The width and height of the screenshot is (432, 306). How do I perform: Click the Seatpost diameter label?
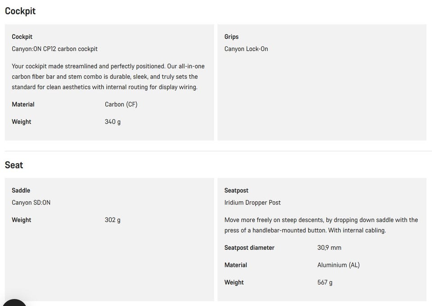click(x=249, y=248)
